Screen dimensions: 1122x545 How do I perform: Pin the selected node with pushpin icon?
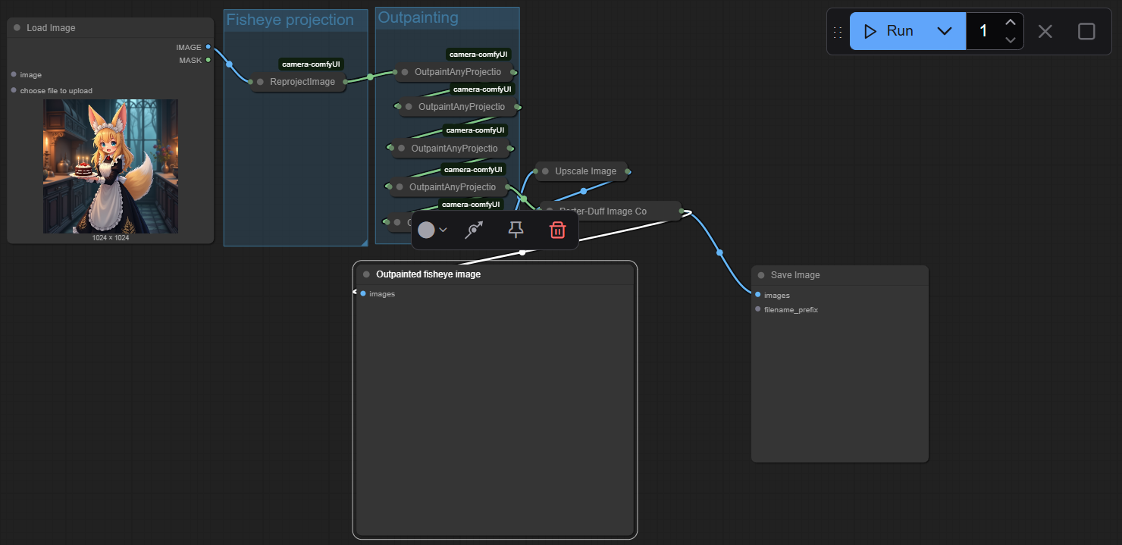(x=516, y=230)
